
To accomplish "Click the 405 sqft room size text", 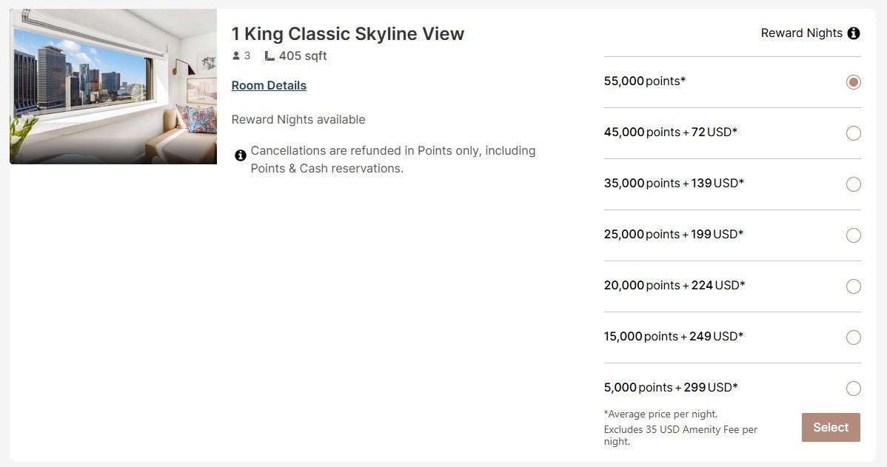I will [303, 55].
